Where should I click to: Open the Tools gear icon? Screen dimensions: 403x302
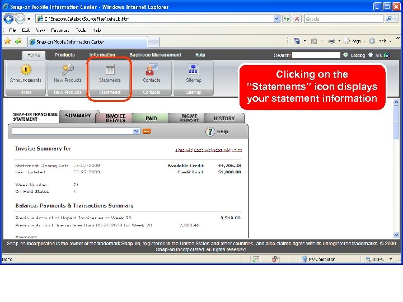tap(372, 41)
